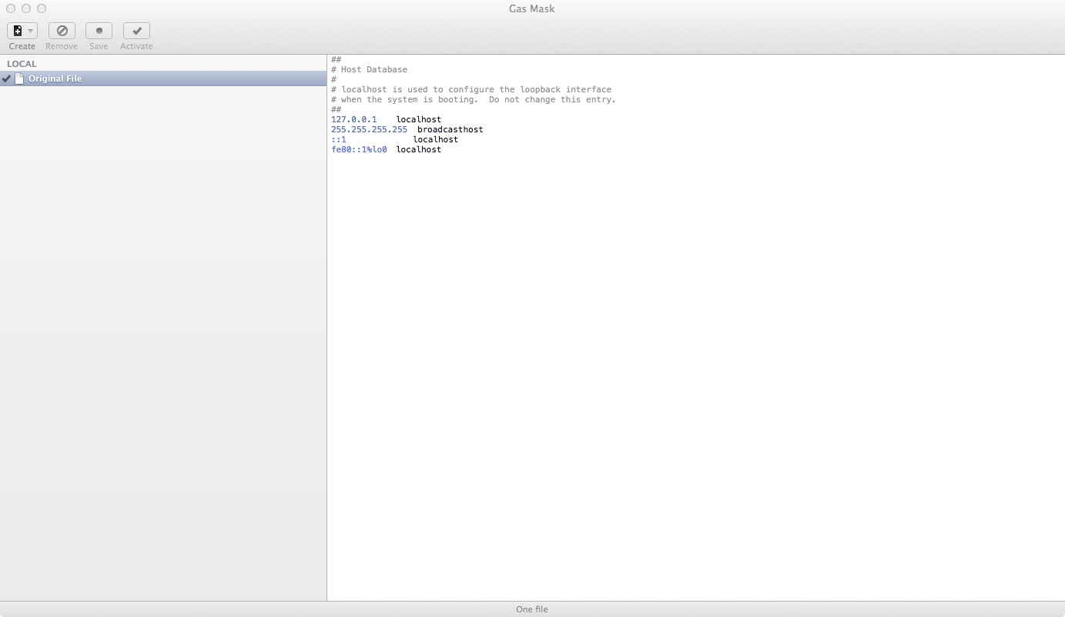Click the Activate text label

[136, 46]
